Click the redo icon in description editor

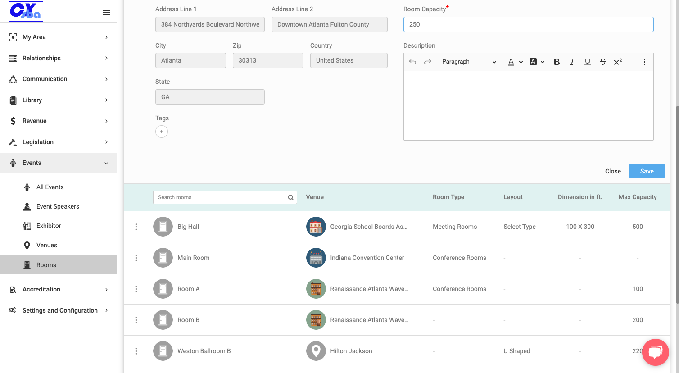[x=427, y=62]
